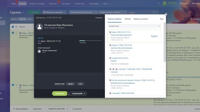This screenshot has width=200, height=112.
Task: Click the row menu icon of Ирина deal
Action: [x=16, y=85]
